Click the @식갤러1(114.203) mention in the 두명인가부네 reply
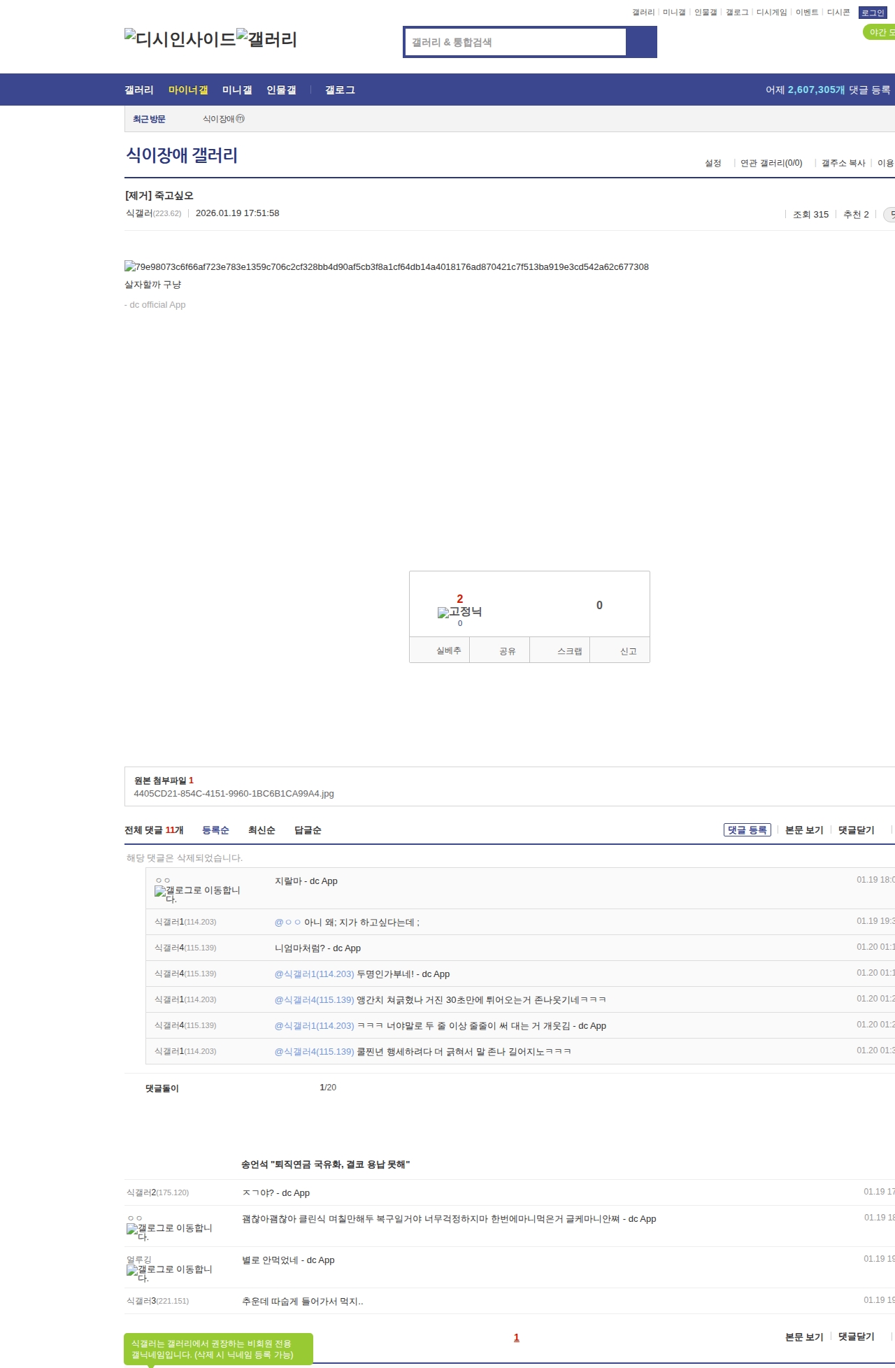The height and width of the screenshot is (1368, 895). [315, 974]
